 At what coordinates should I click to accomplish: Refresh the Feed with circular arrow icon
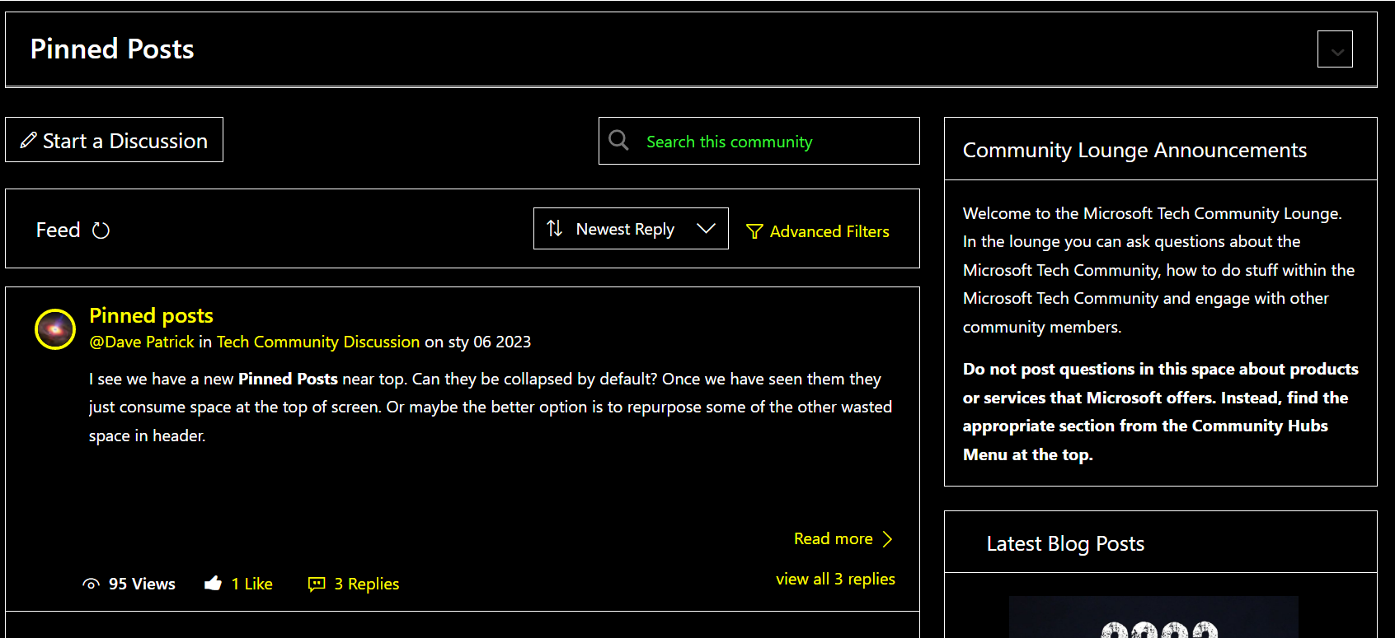[101, 231]
